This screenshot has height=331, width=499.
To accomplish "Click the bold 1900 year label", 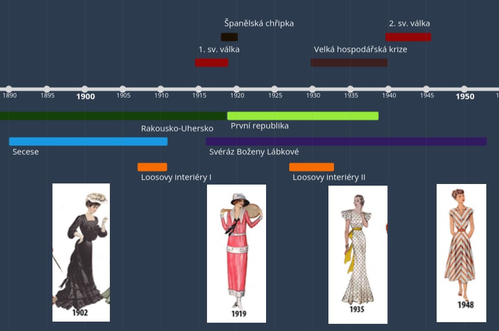I will tap(86, 97).
